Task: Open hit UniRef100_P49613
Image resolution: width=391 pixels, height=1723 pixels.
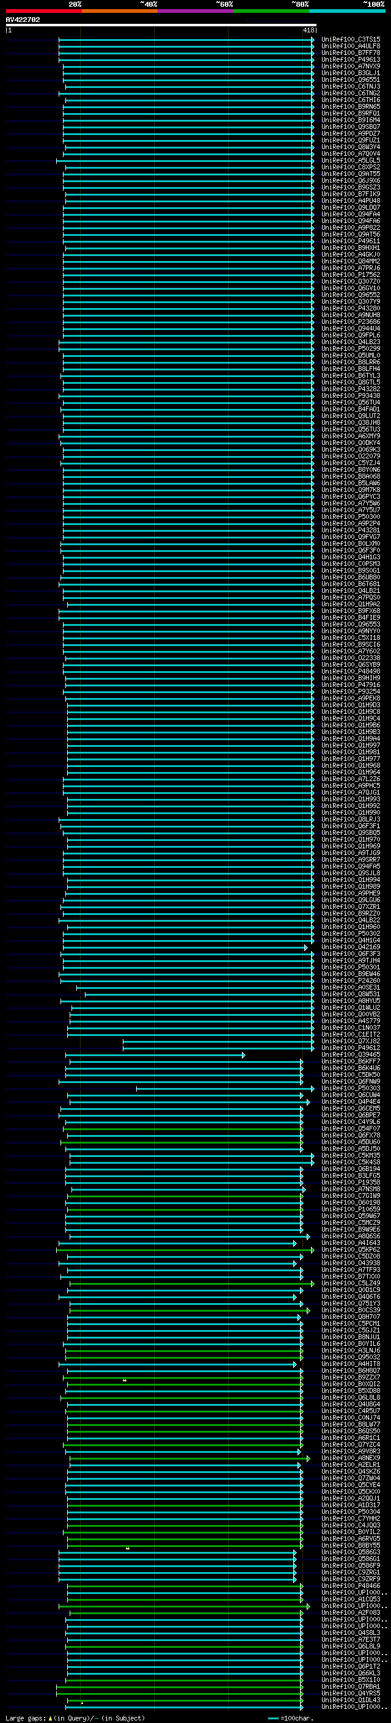Action: (x=351, y=59)
